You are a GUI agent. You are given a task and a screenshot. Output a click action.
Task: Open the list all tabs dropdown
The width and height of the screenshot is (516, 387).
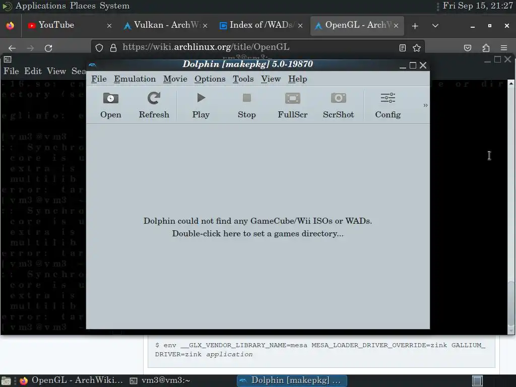tap(435, 26)
